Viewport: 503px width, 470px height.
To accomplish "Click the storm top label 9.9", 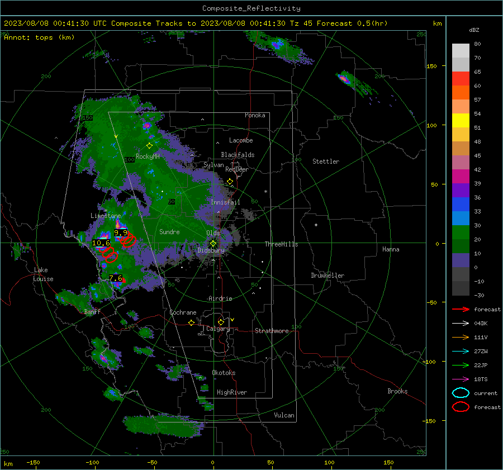I will click(121, 232).
